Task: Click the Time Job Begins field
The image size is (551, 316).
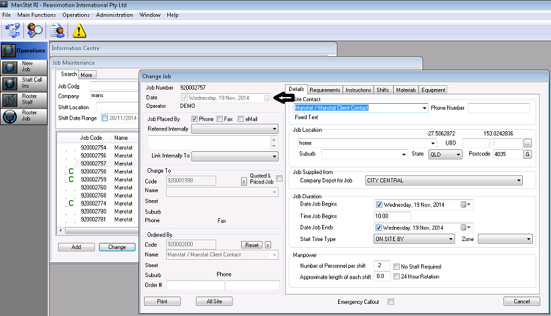Action: click(392, 217)
